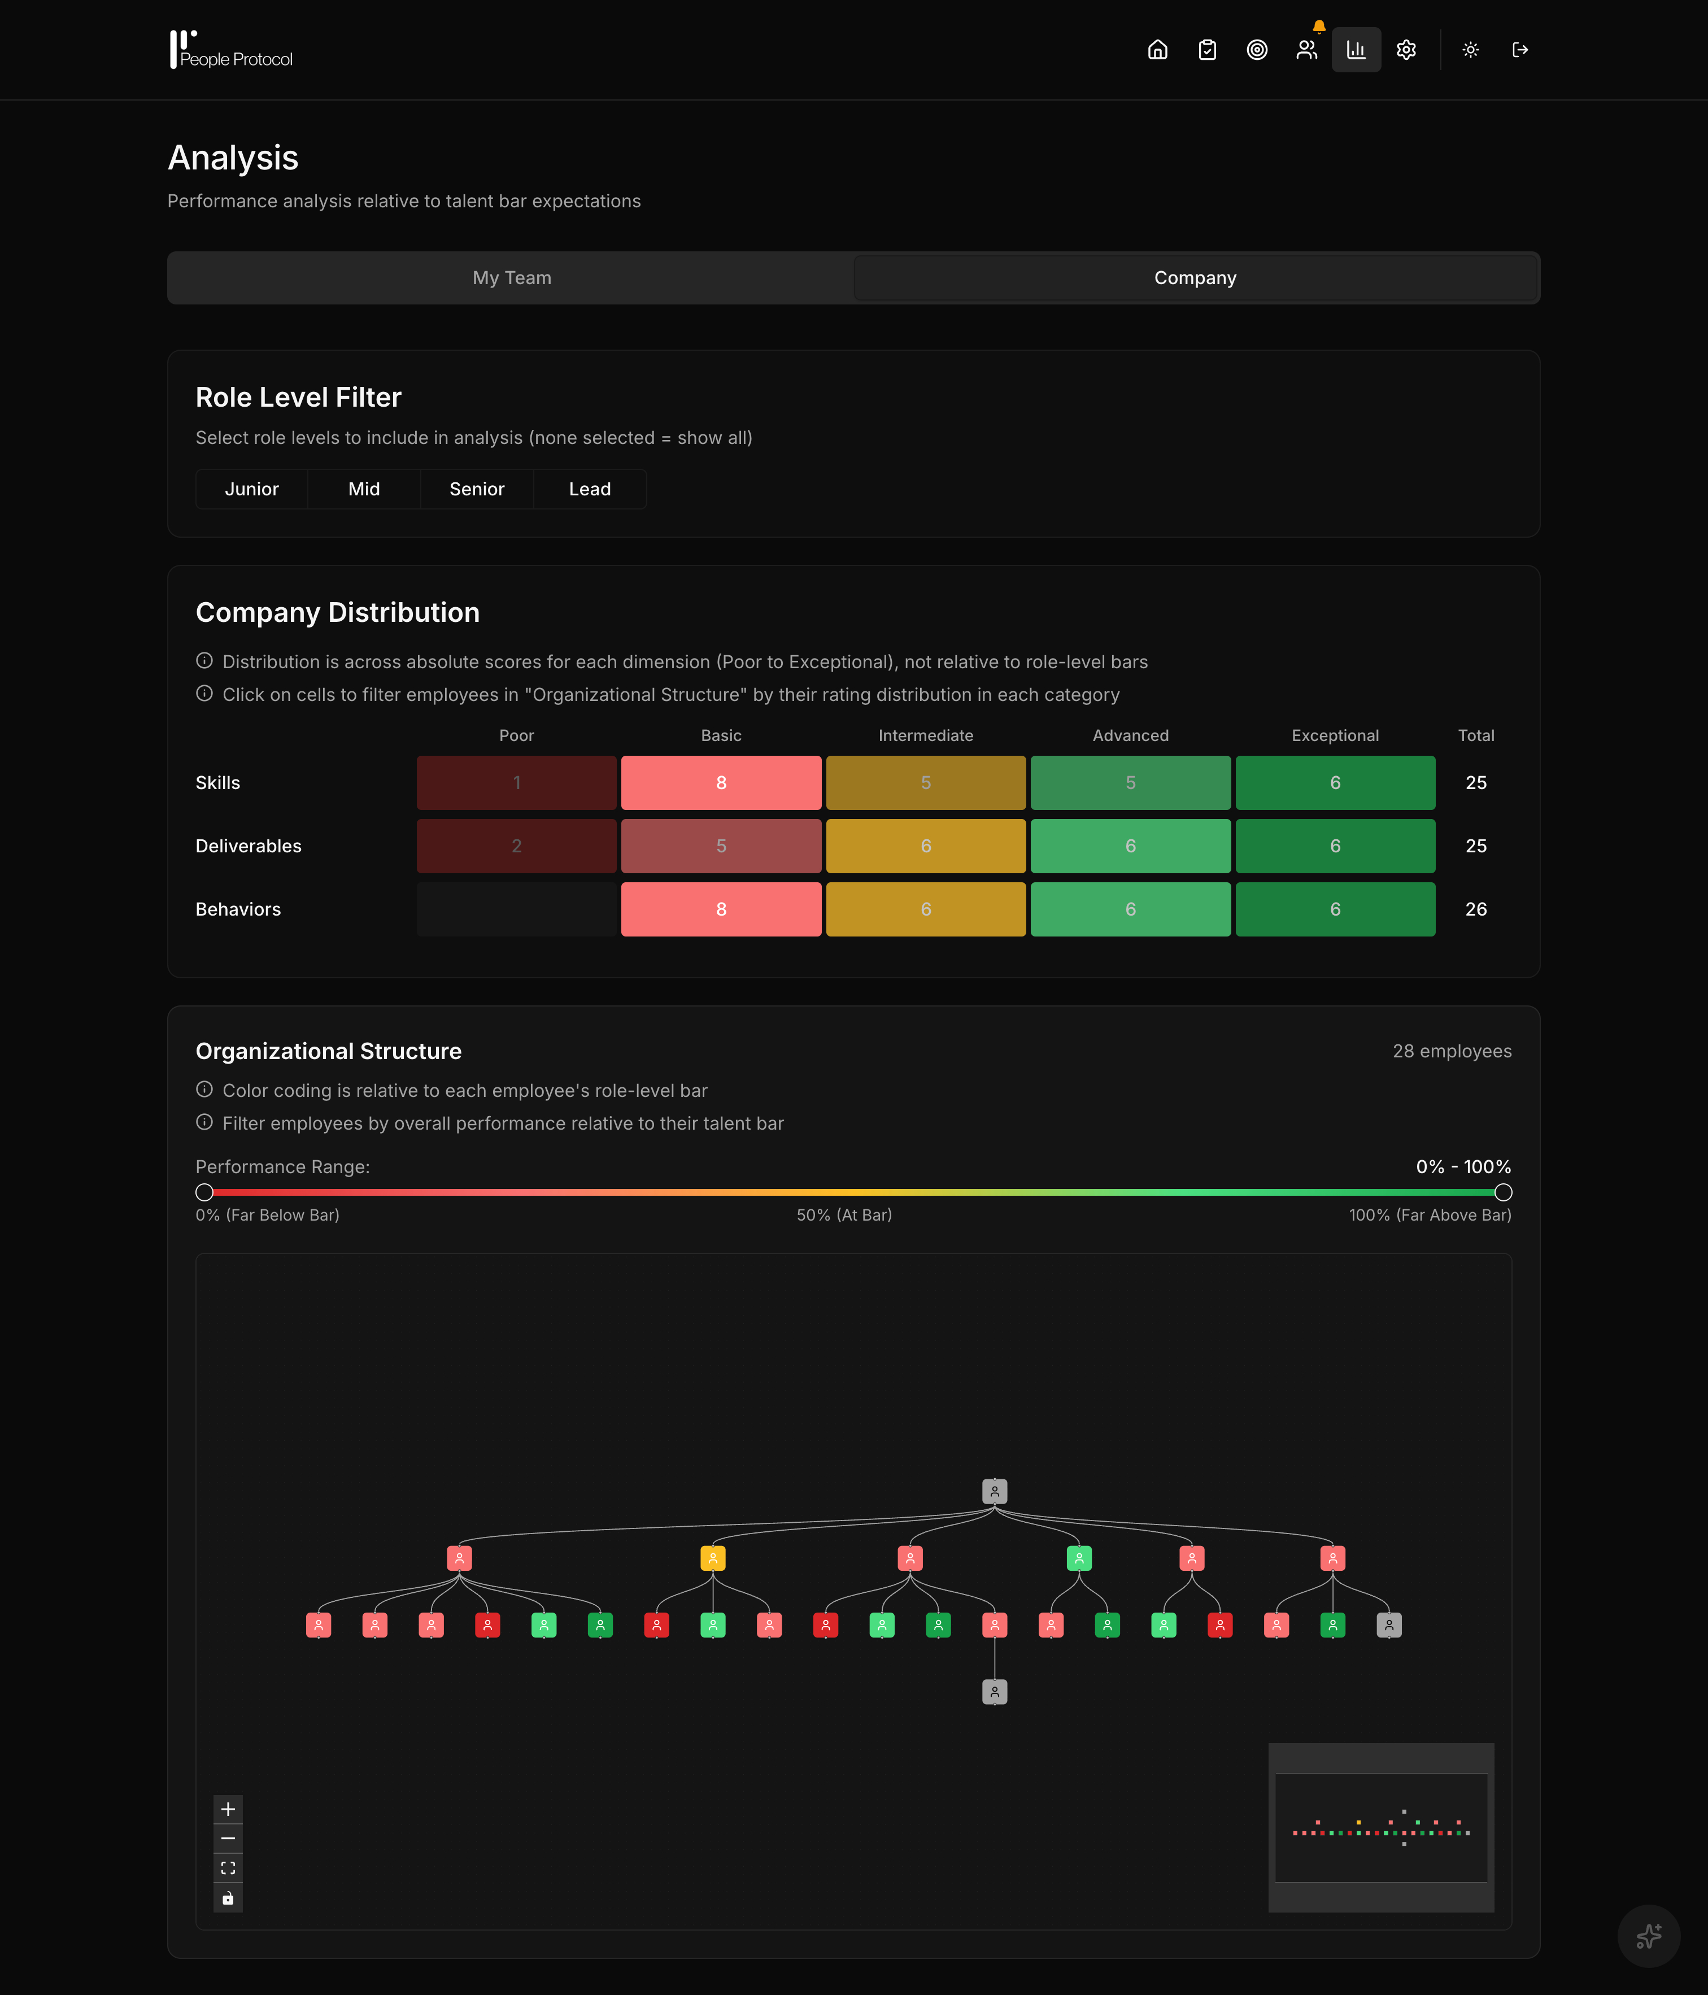1708x1995 pixels.
Task: Click the org chart minimap thumbnail
Action: tap(1380, 1830)
